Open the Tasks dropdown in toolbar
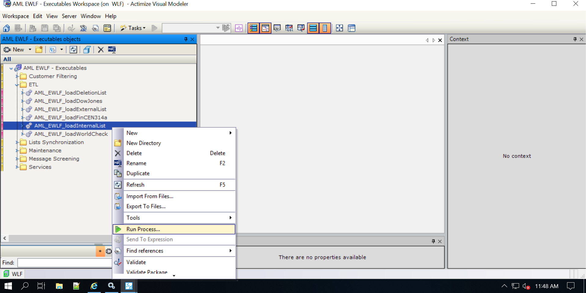 point(133,28)
